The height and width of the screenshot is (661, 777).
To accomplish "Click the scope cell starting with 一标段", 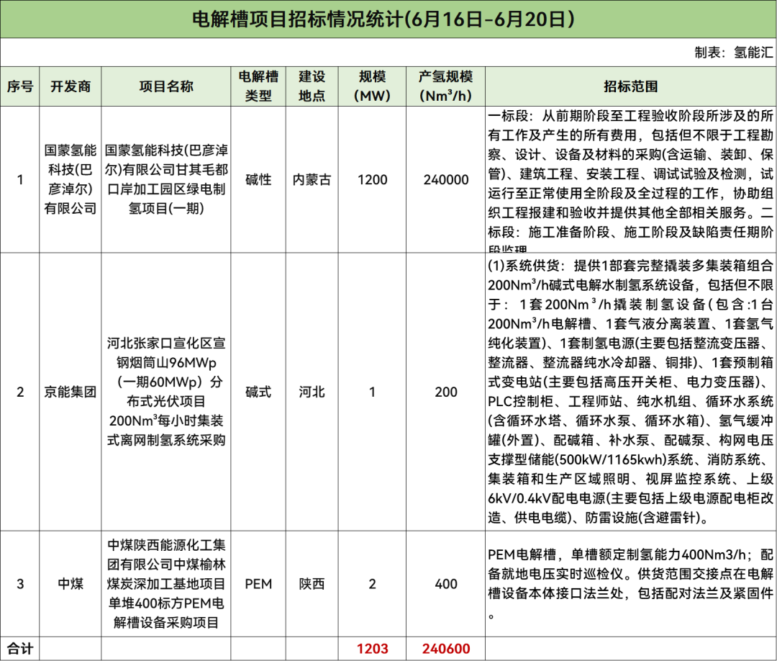I will [x=630, y=179].
